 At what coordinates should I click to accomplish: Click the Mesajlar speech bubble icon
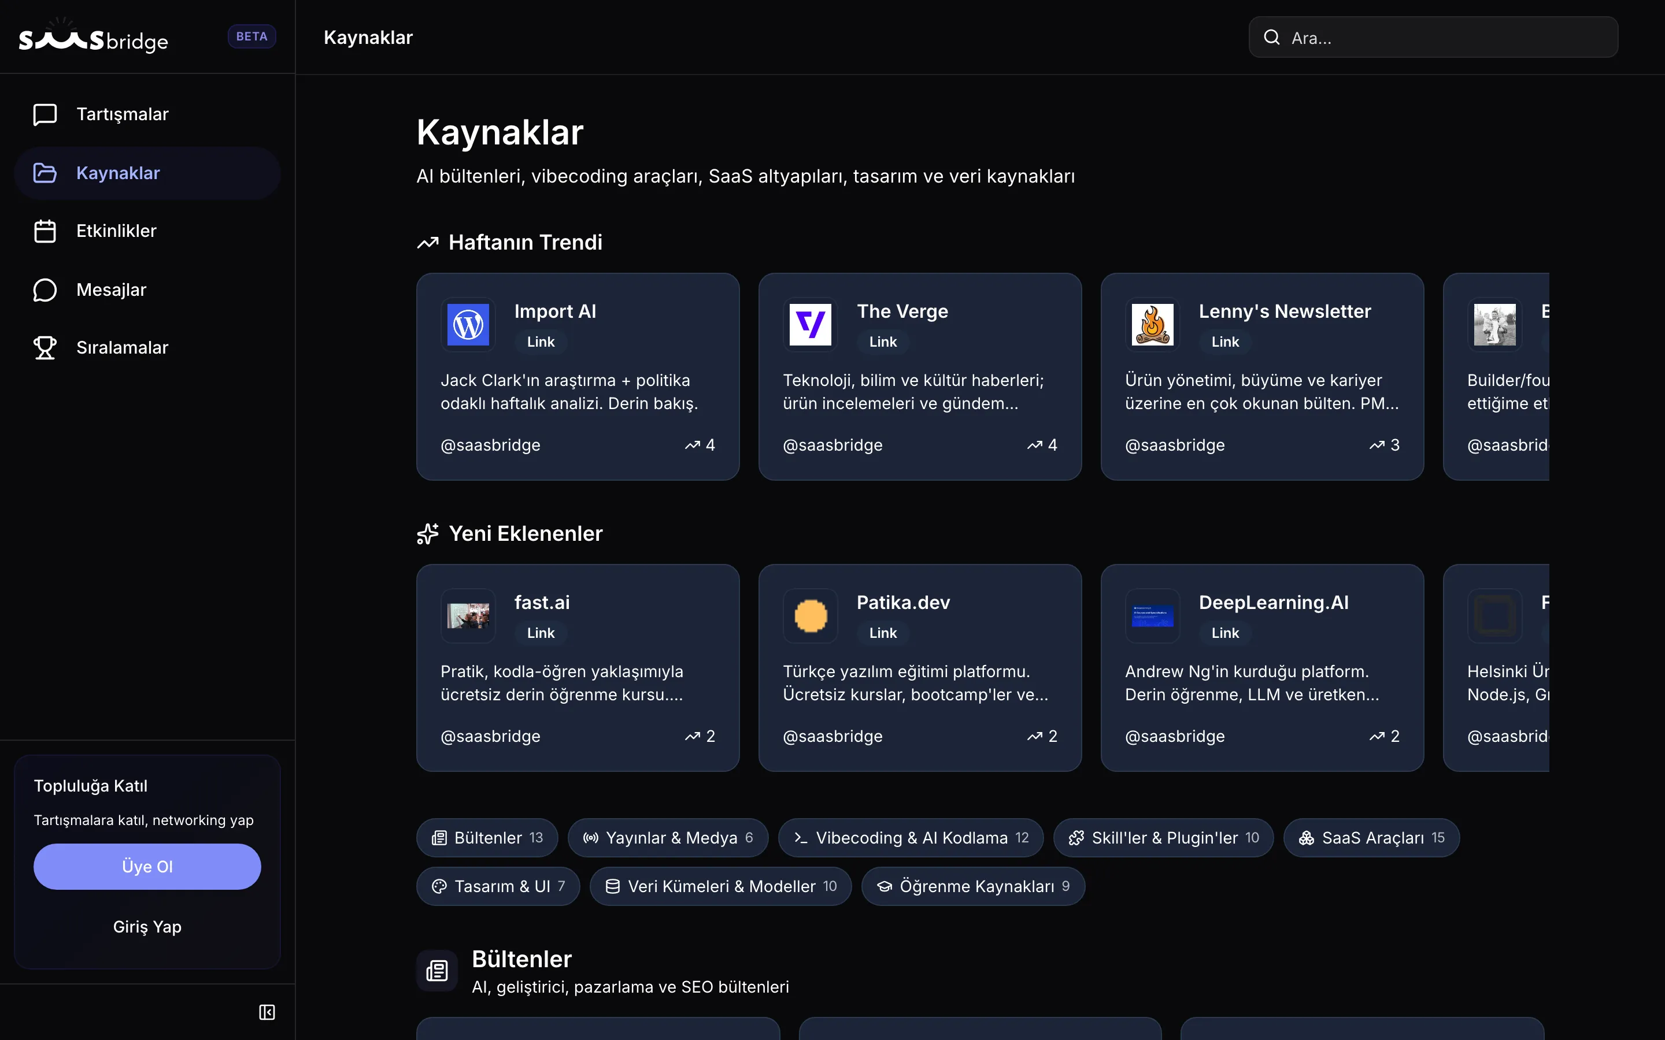46,289
